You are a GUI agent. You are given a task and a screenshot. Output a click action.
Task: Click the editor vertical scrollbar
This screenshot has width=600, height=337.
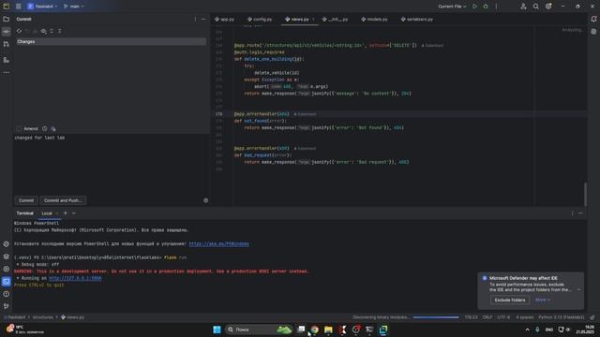coord(585,194)
